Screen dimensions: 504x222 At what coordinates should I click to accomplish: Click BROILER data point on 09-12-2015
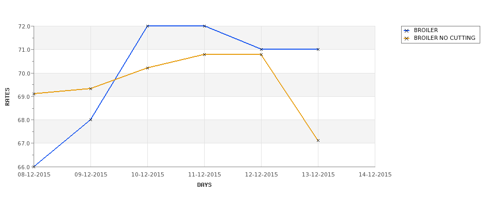point(90,120)
